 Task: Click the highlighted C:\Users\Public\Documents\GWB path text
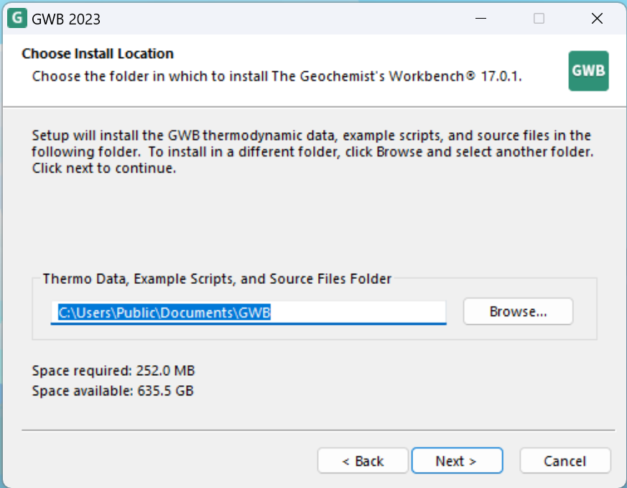[164, 313]
